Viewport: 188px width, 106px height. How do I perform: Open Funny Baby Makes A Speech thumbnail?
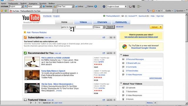coord(32,75)
